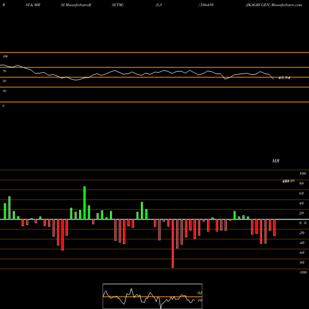Click the tallest green MRSI bar
The image size is (309, 309).
pyautogui.click(x=85, y=203)
